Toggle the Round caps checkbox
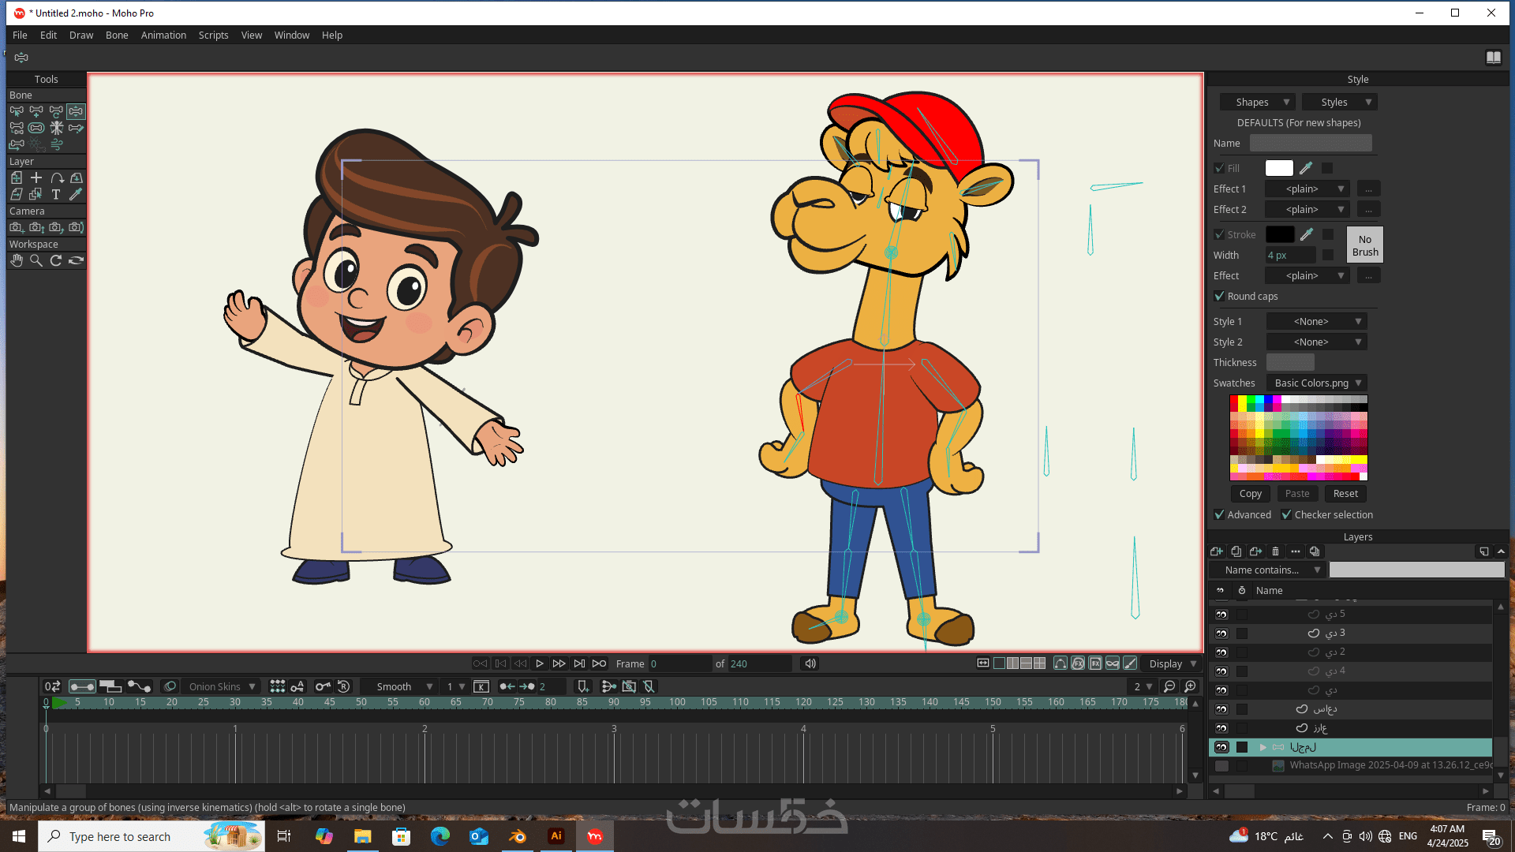Screen dimensions: 1515x852 click(1220, 296)
